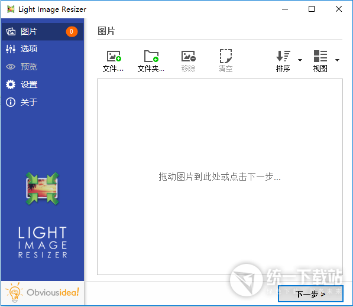Expand the dropdown arrow beside 视图

pyautogui.click(x=337, y=60)
